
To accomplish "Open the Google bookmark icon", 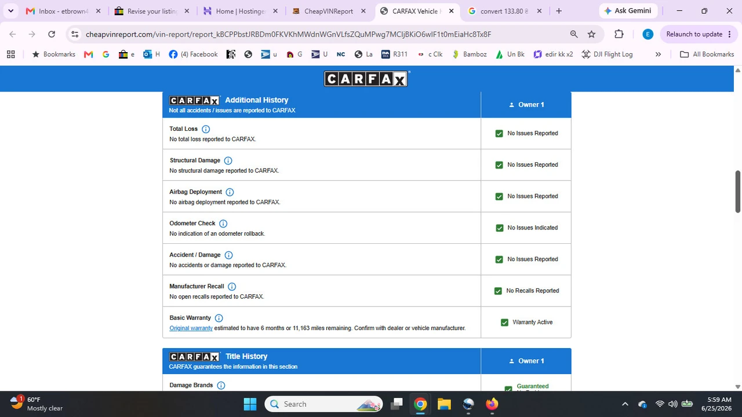I will [x=106, y=54].
